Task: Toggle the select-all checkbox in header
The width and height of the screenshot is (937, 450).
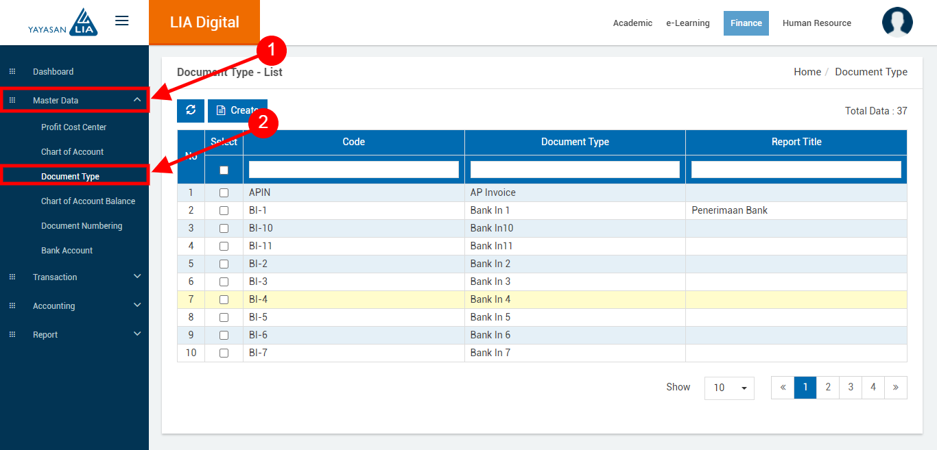Action: pos(224,170)
